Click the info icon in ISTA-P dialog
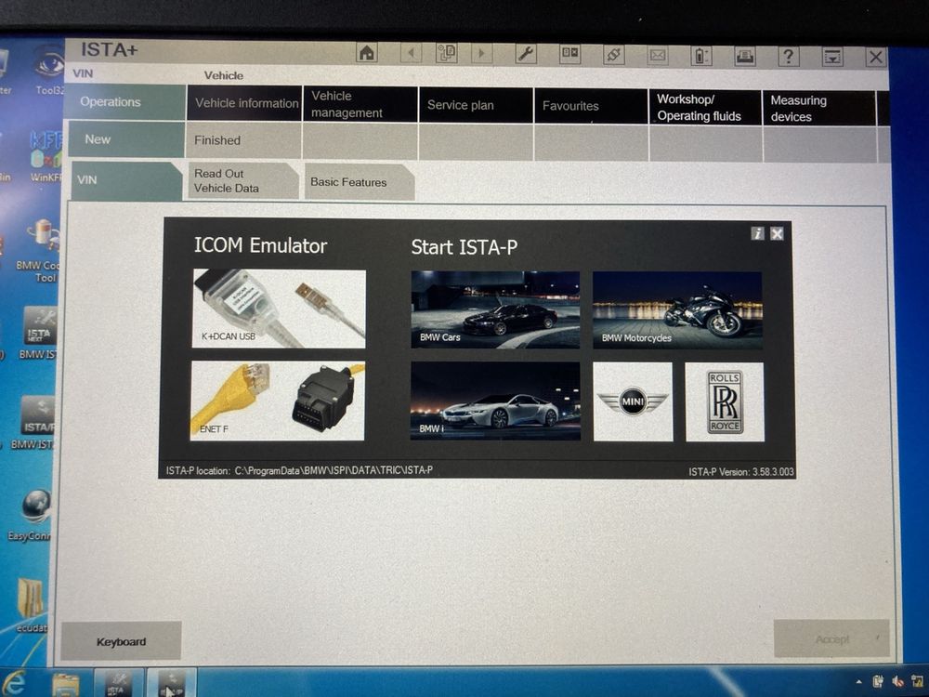Image resolution: width=929 pixels, height=697 pixels. click(x=758, y=234)
